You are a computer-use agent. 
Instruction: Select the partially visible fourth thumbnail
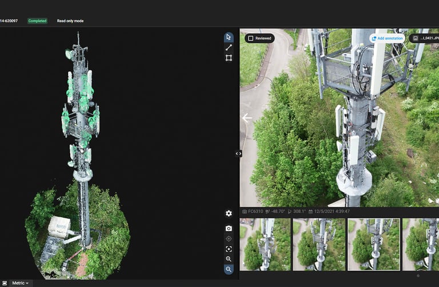click(x=421, y=245)
